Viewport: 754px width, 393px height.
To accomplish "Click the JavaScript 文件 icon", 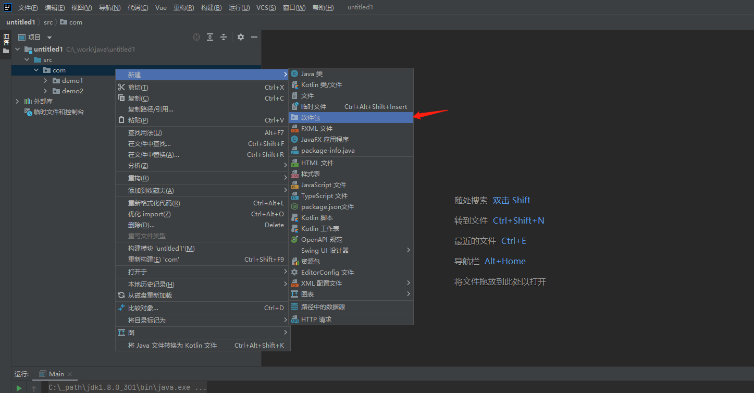I will pyautogui.click(x=294, y=185).
